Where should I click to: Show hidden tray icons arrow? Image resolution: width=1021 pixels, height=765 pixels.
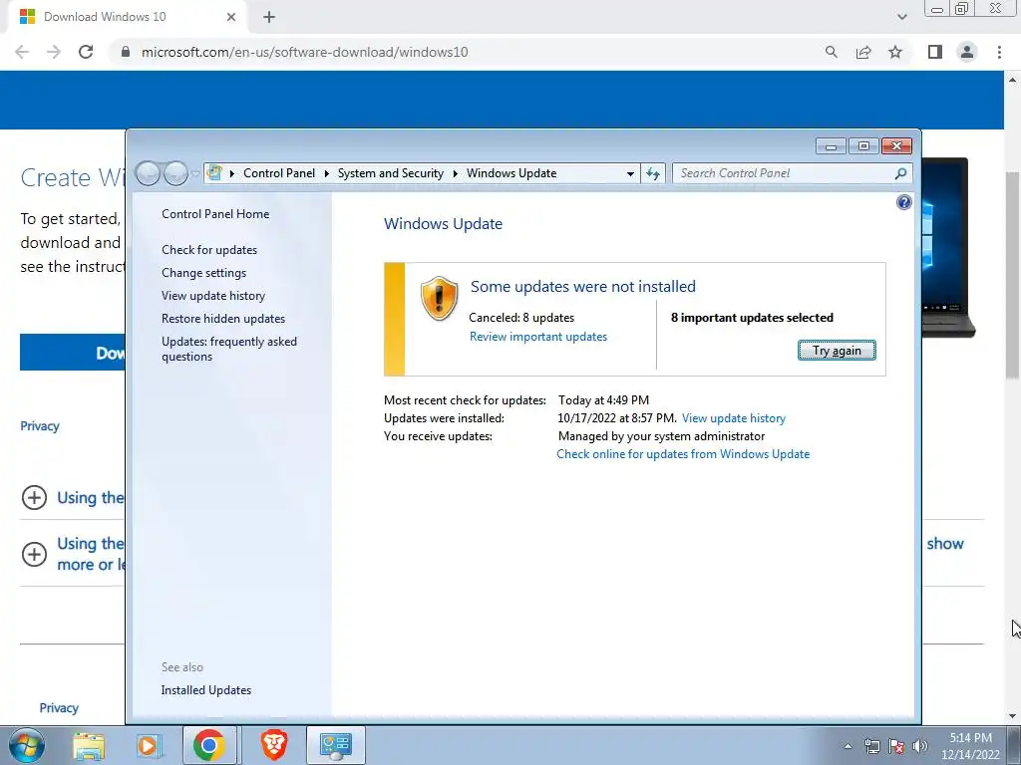pos(848,746)
